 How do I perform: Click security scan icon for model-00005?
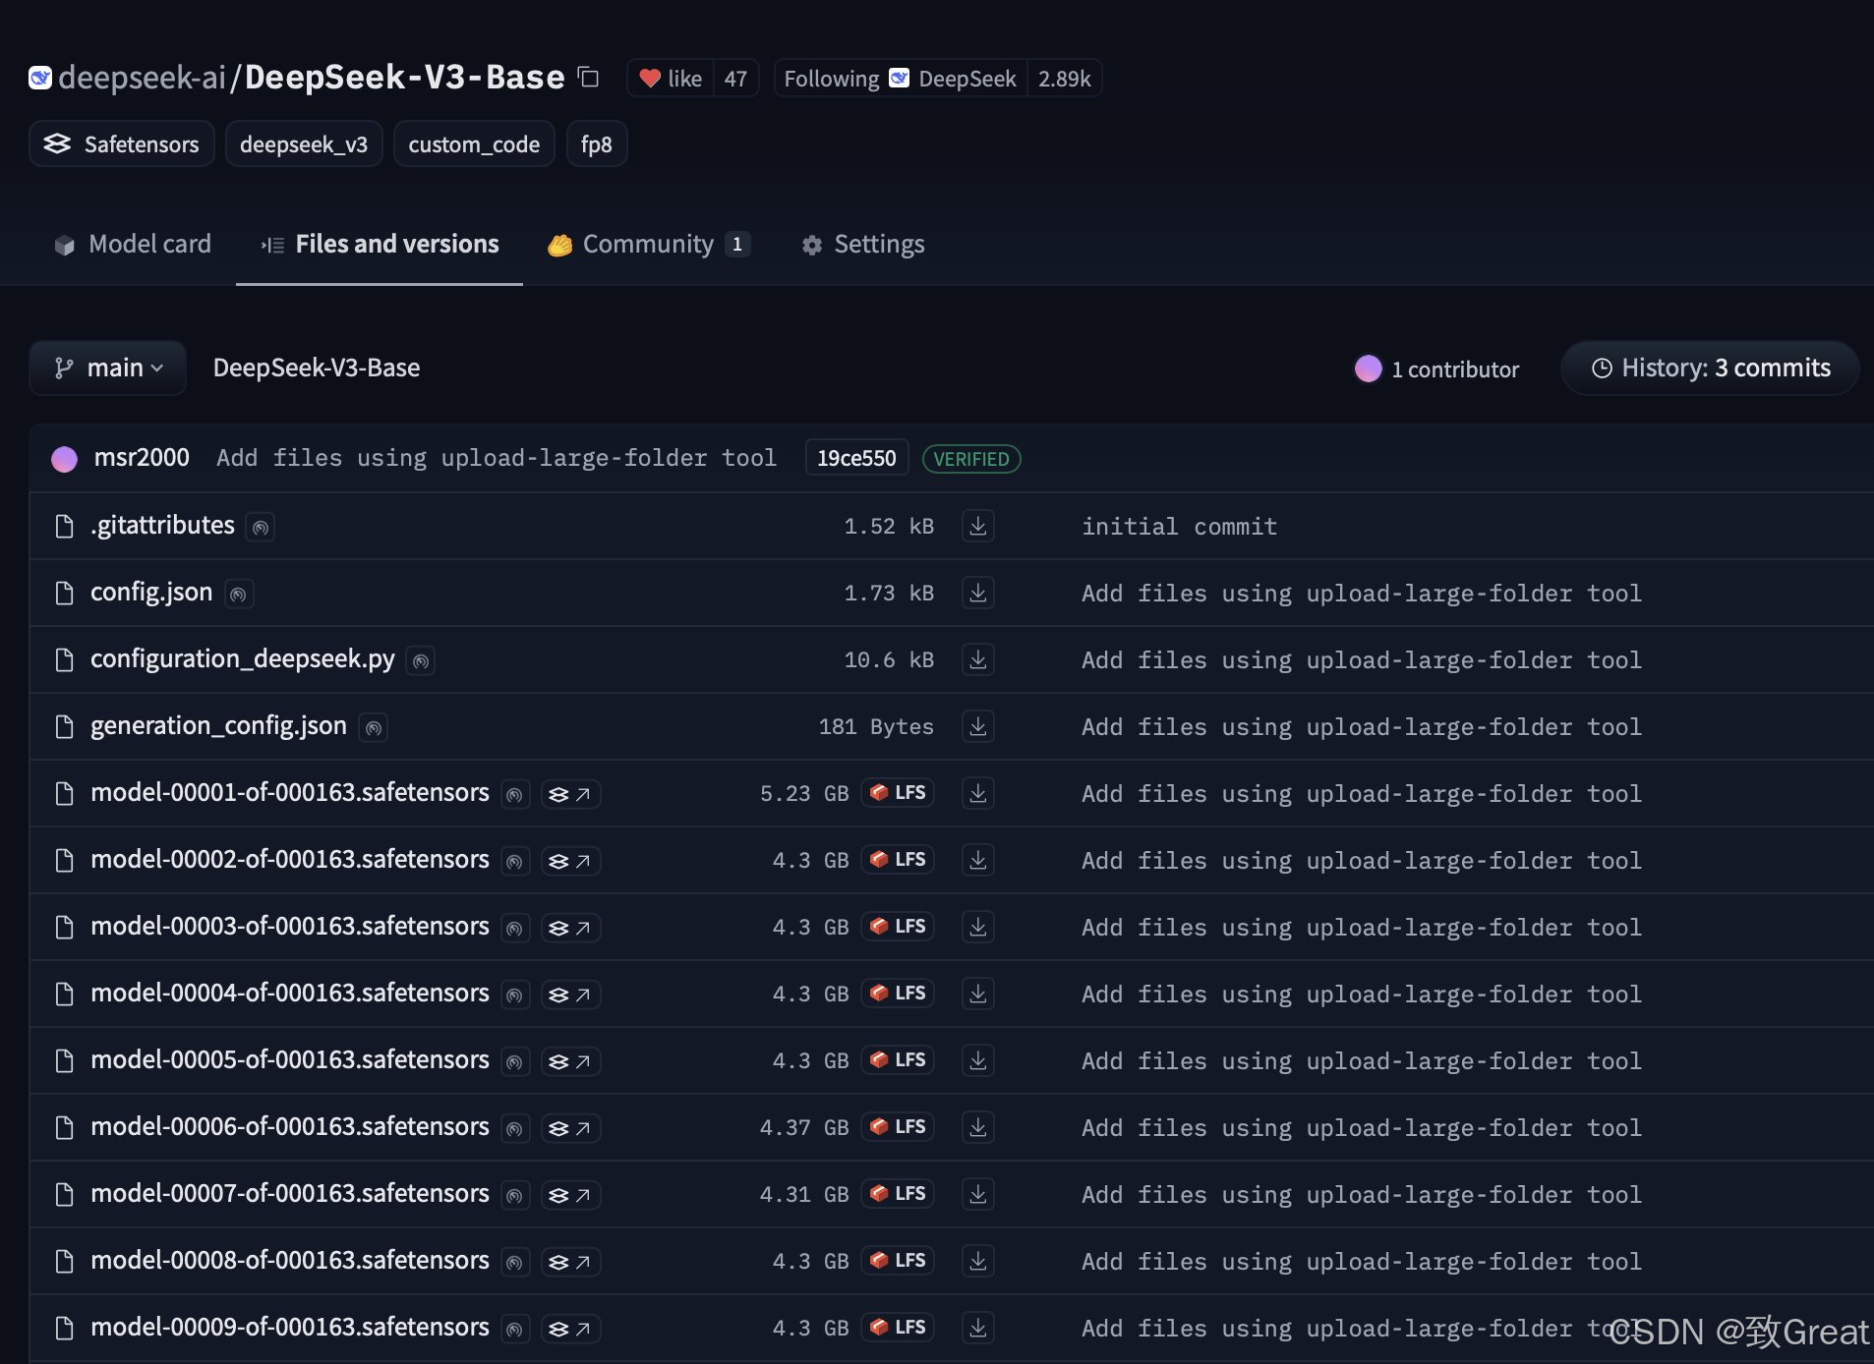tap(515, 1061)
